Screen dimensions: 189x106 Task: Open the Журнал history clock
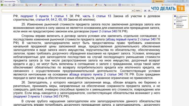pyautogui.click(x=177, y=5)
